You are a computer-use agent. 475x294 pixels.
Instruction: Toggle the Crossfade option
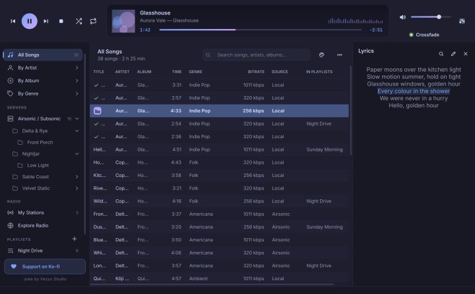tap(424, 35)
